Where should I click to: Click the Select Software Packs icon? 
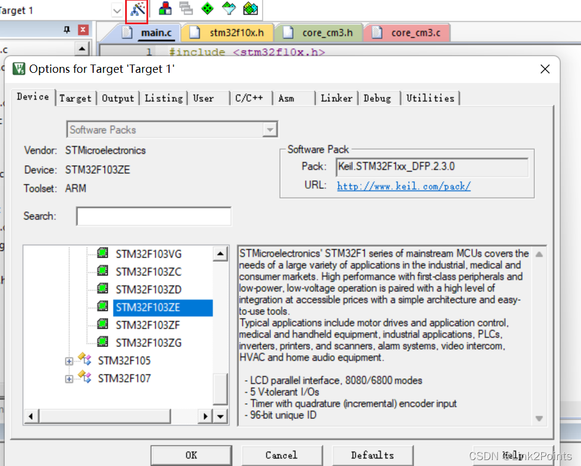[x=229, y=8]
